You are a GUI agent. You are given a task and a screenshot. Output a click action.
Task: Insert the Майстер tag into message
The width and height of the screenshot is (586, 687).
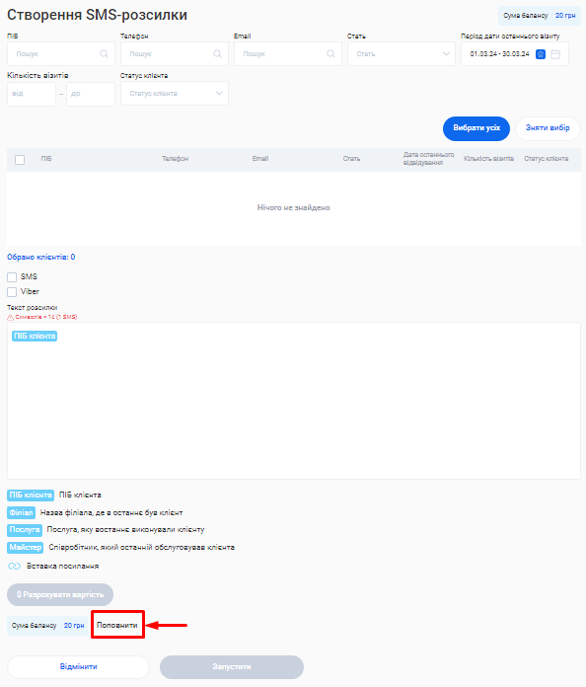point(26,547)
